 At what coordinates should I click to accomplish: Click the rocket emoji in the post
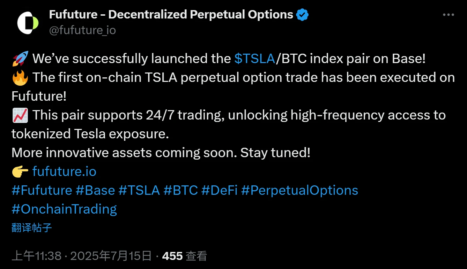tap(20, 58)
